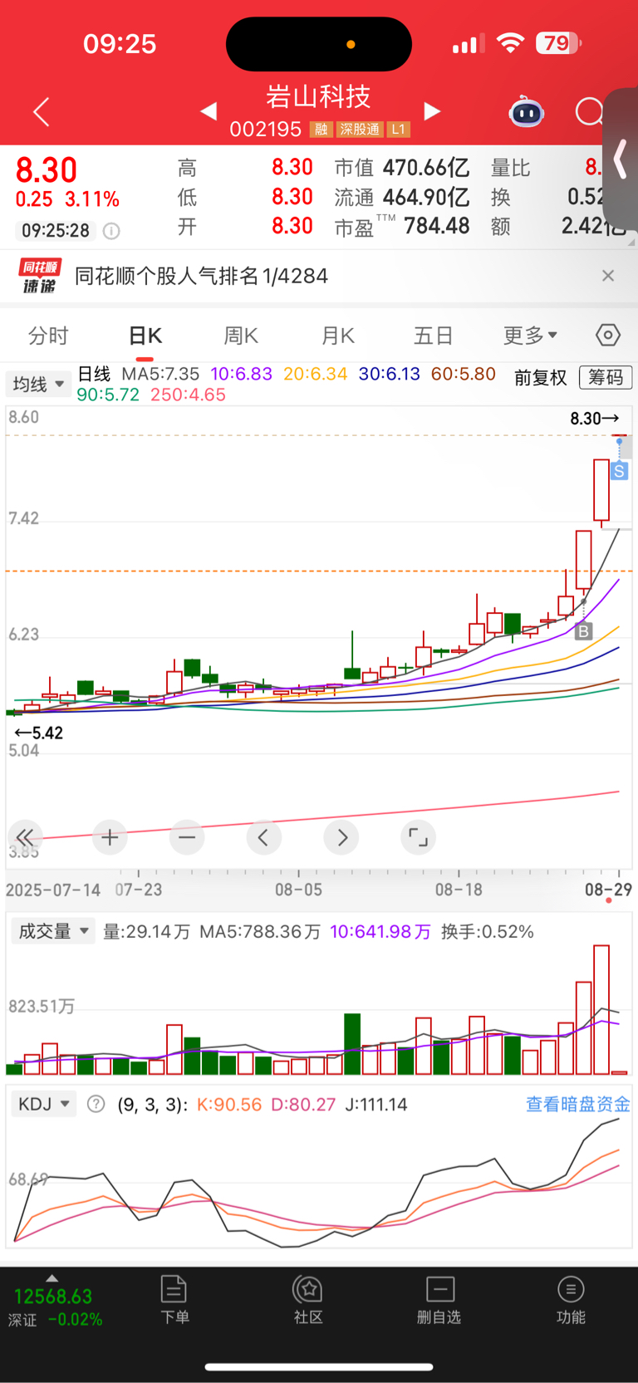638x1383 pixels.
Task: Tap Wi-Fi status icon
Action: (510, 43)
